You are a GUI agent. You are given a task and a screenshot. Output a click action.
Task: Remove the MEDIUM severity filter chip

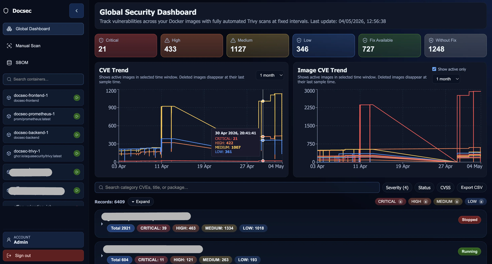click(x=457, y=202)
